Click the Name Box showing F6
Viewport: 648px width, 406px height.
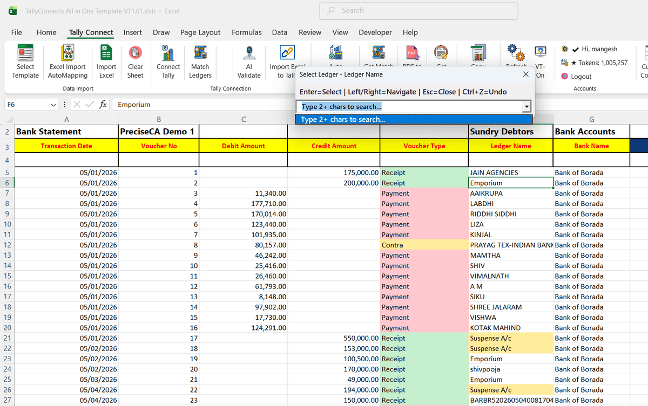26,105
